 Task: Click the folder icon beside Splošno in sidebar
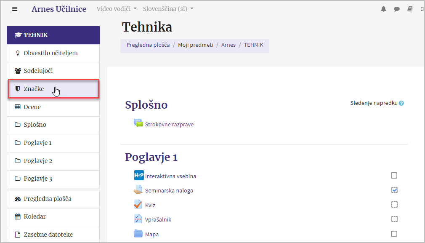[x=18, y=125]
